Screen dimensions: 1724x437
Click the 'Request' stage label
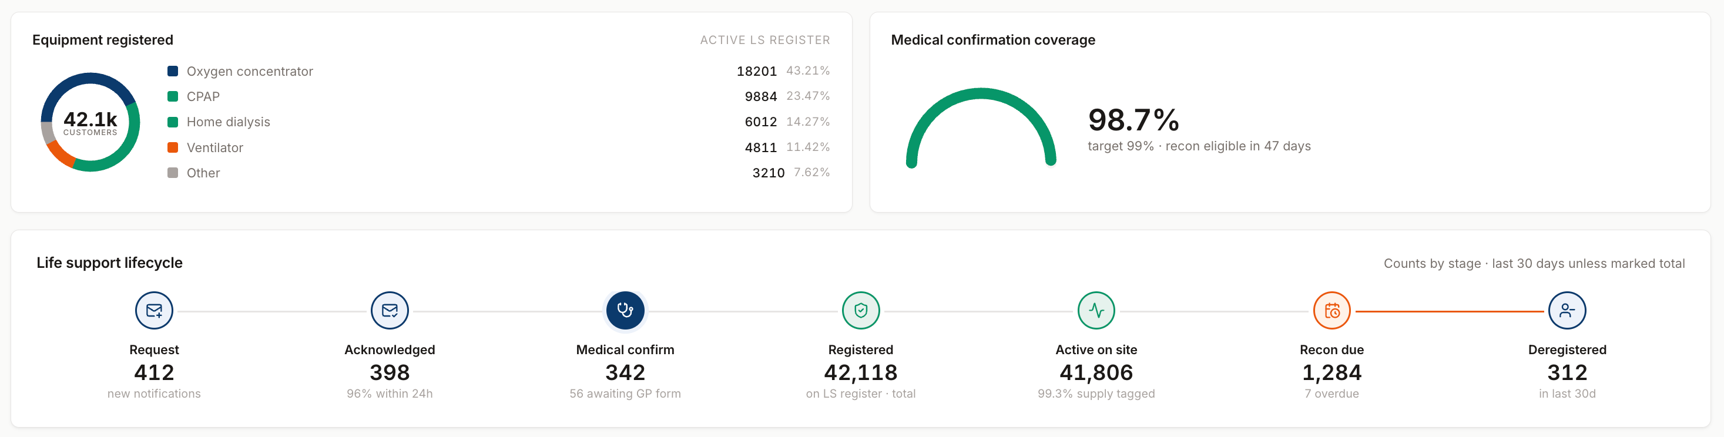(154, 350)
